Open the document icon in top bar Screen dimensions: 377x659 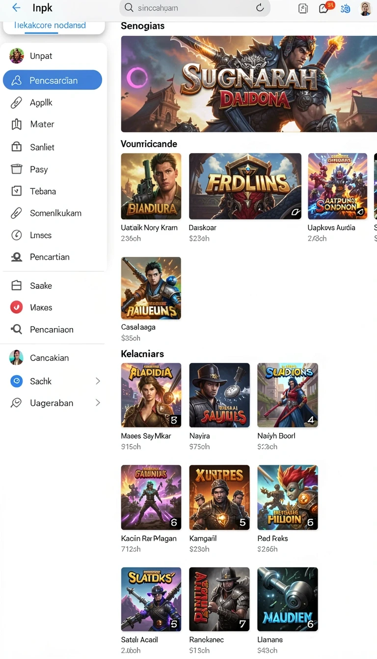[x=303, y=8]
